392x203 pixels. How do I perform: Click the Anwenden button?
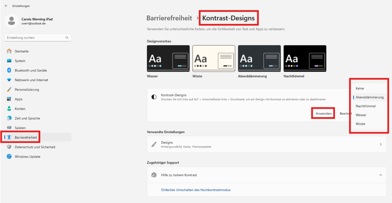[323, 114]
